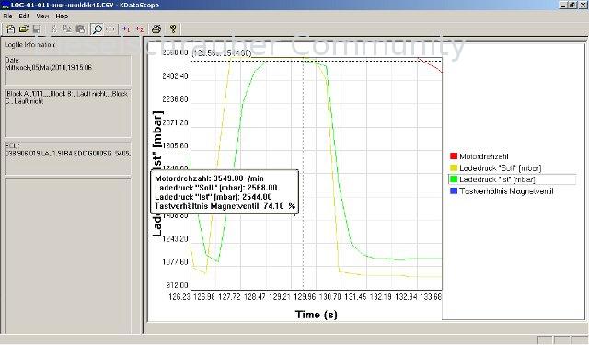The image size is (589, 345).
Task: Click the tooltip line with Motordrehzahl 3549.00
Action: point(209,178)
